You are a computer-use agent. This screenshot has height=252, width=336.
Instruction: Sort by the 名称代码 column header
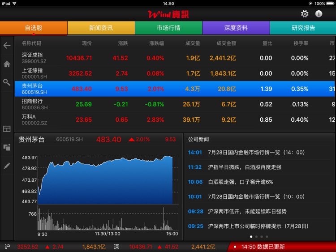(x=31, y=43)
